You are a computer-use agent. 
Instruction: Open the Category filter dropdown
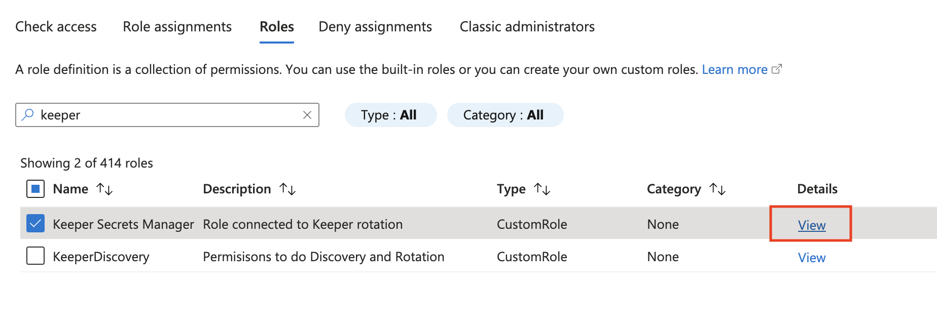click(504, 115)
